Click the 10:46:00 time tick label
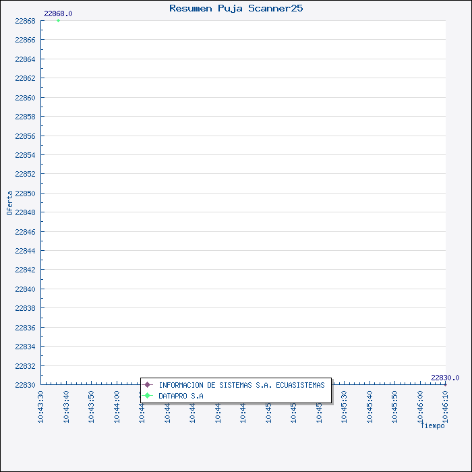 click(420, 407)
